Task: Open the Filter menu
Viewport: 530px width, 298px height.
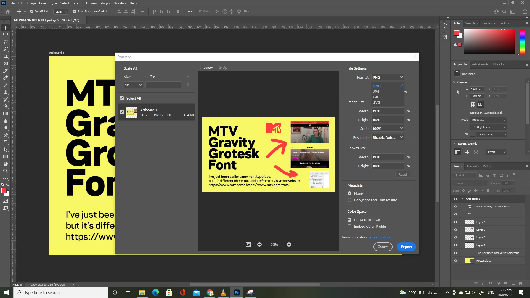Action: 76,3
